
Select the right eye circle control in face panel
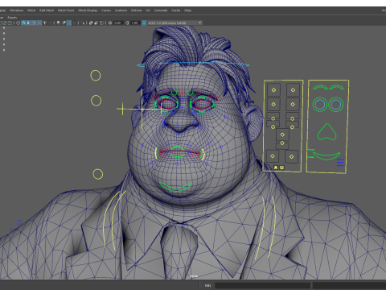point(336,105)
